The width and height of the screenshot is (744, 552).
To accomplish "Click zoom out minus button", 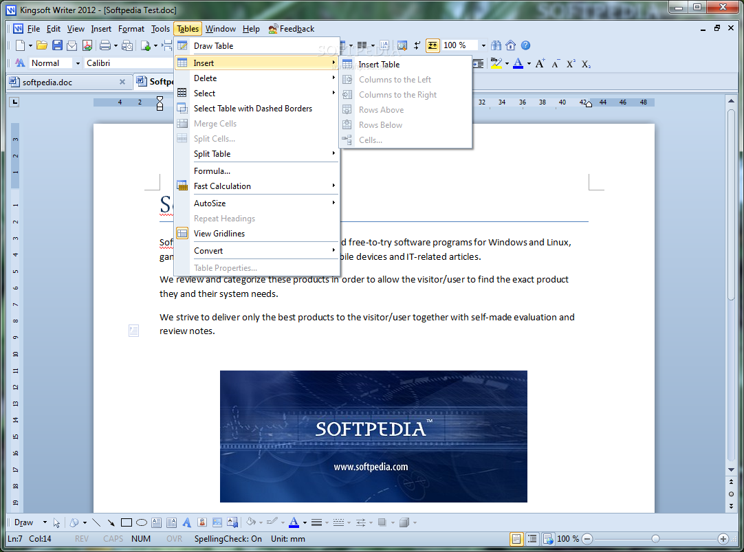I will tap(587, 539).
